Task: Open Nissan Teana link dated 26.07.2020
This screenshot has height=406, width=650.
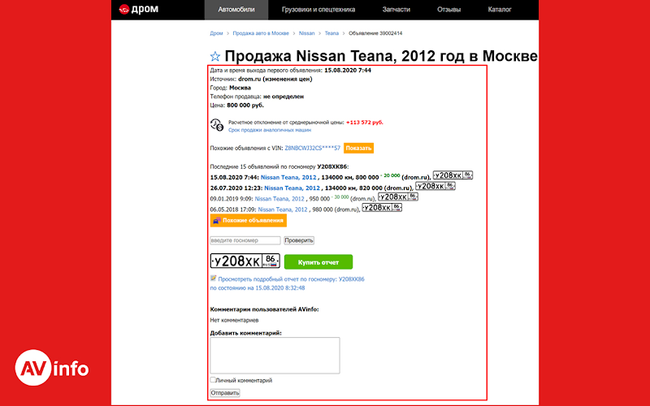Action: 292,188
